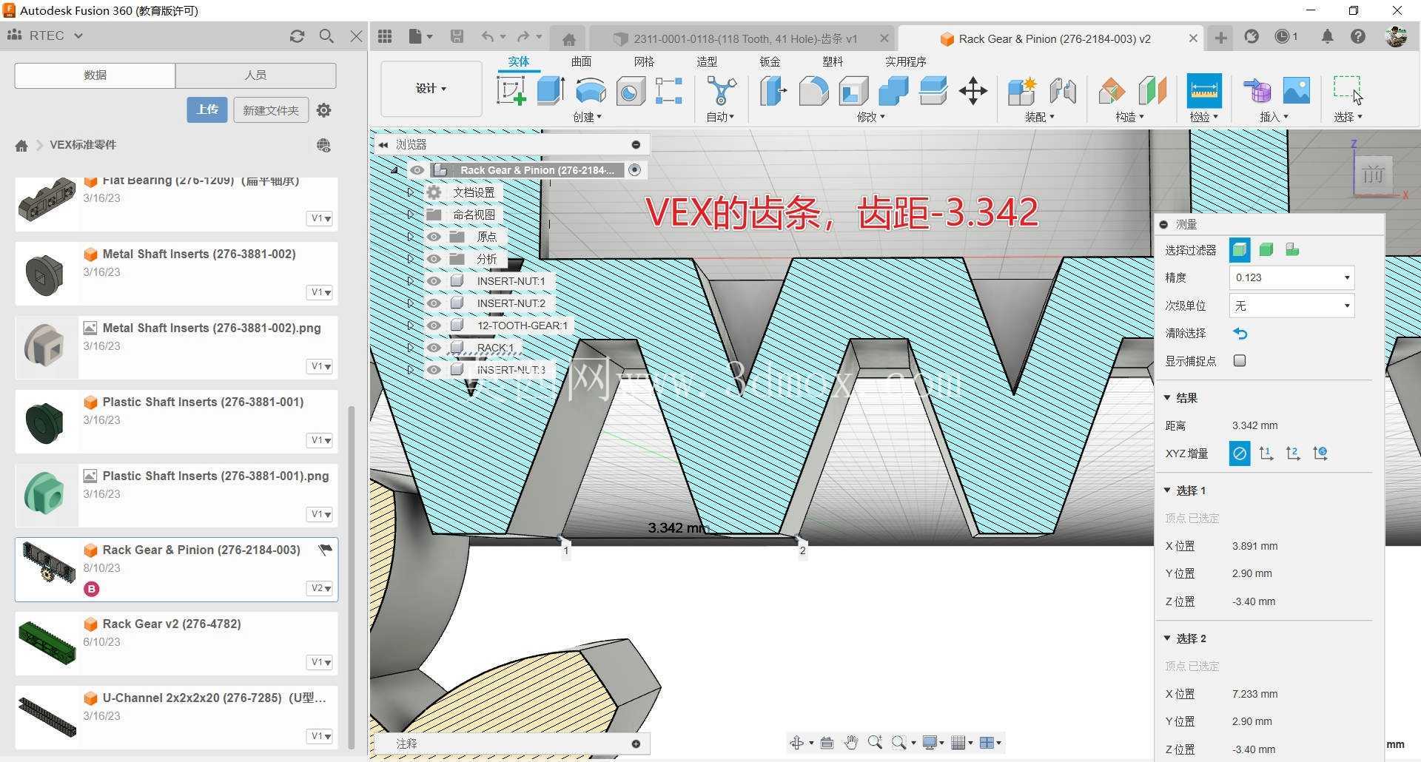Click the ViewCube front face

pyautogui.click(x=1373, y=175)
